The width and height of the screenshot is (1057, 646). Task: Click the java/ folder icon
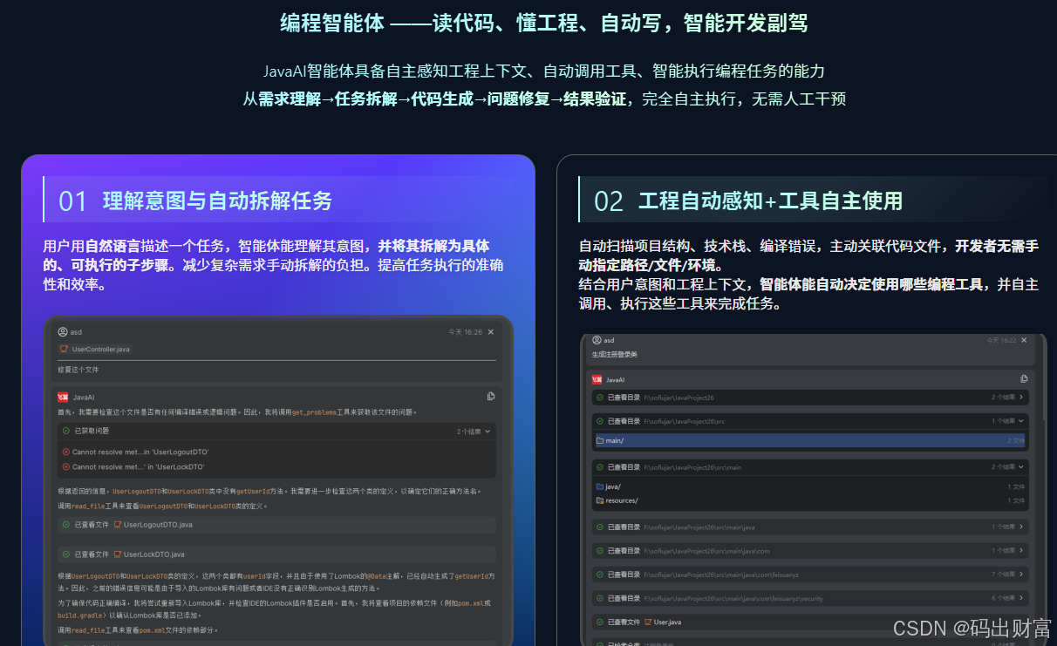(600, 486)
